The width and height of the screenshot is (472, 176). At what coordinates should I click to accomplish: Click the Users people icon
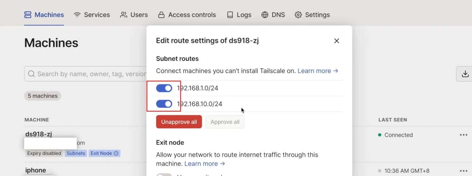(124, 15)
